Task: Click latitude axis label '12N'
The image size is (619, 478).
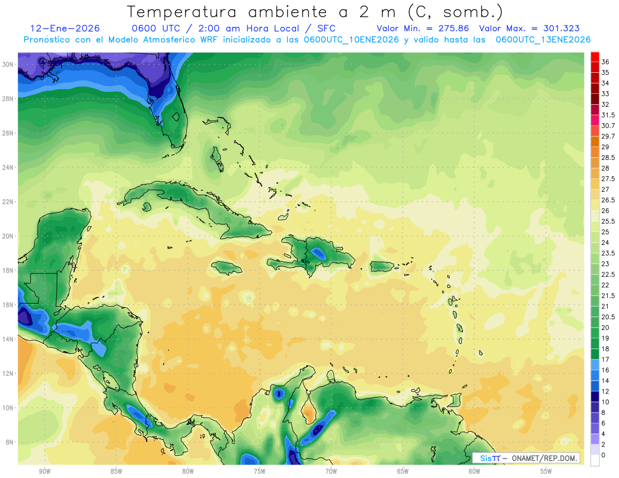Action: 8,373
